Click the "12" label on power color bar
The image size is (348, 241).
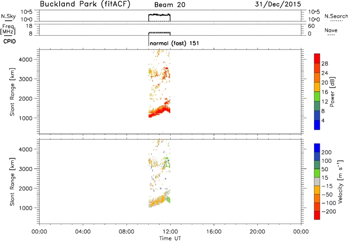(x=325, y=102)
